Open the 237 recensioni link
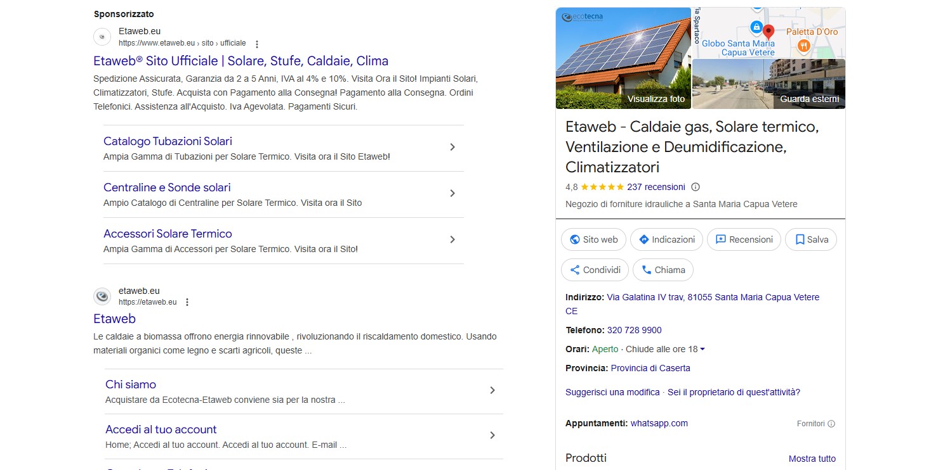 pyautogui.click(x=656, y=187)
